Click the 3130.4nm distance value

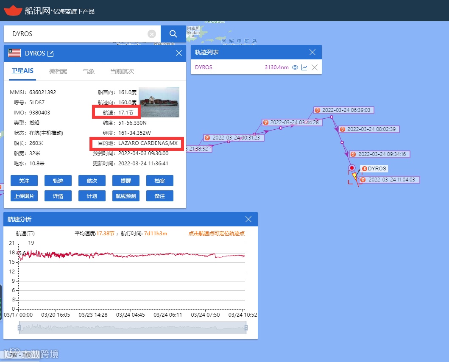276,67
